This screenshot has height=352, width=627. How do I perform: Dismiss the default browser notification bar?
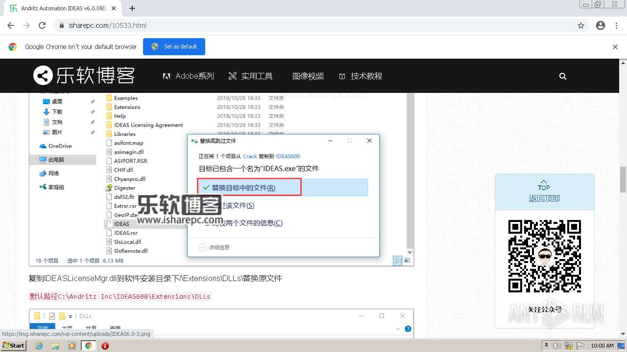point(615,47)
